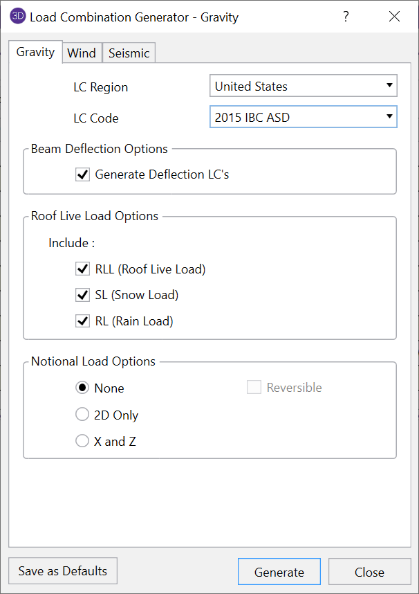
Task: Switch to the Wind tab
Action: [x=82, y=53]
